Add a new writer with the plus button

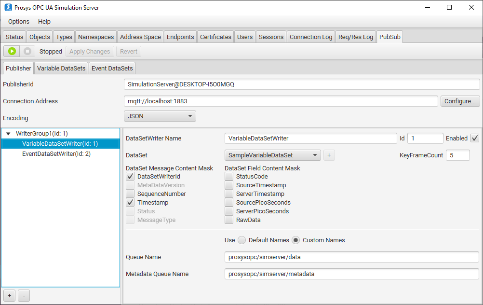9,295
